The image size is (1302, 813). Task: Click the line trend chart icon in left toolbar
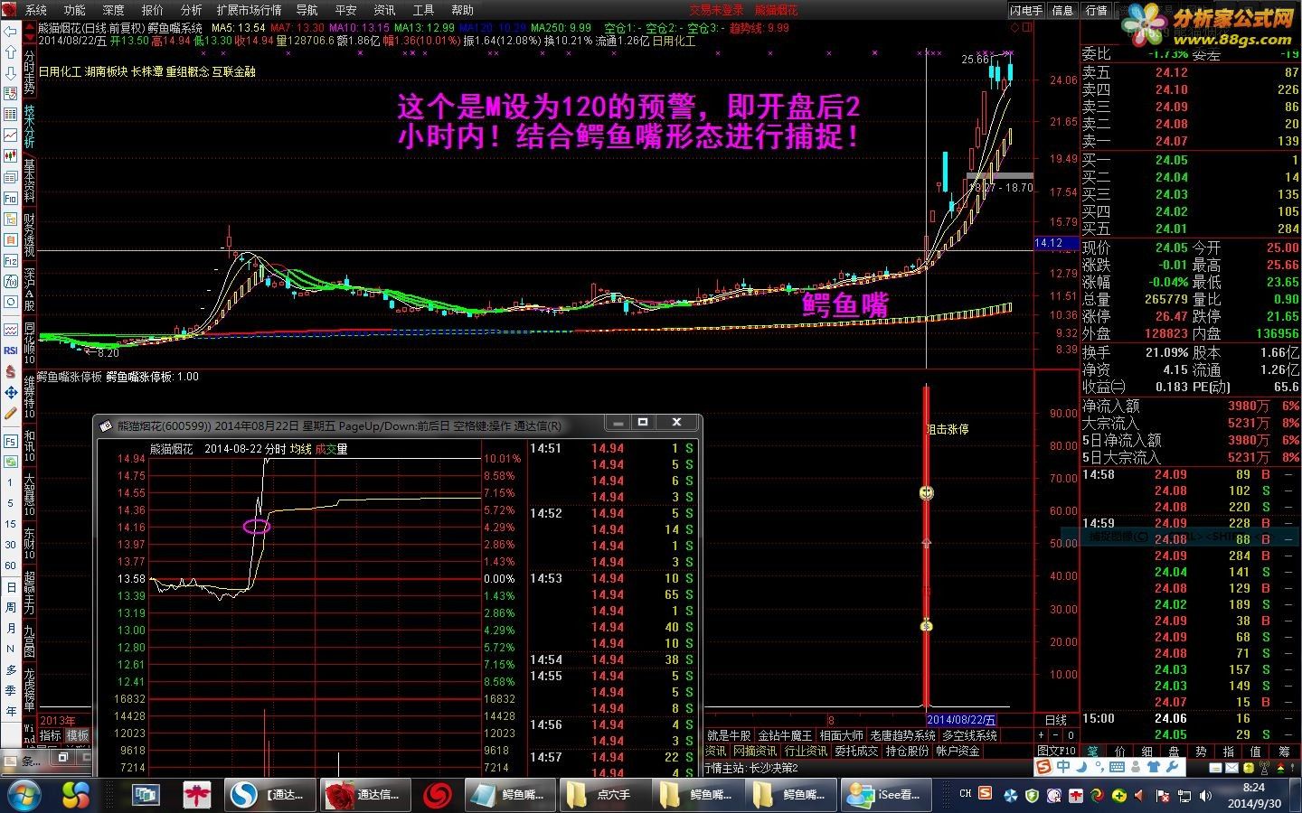tap(10, 135)
